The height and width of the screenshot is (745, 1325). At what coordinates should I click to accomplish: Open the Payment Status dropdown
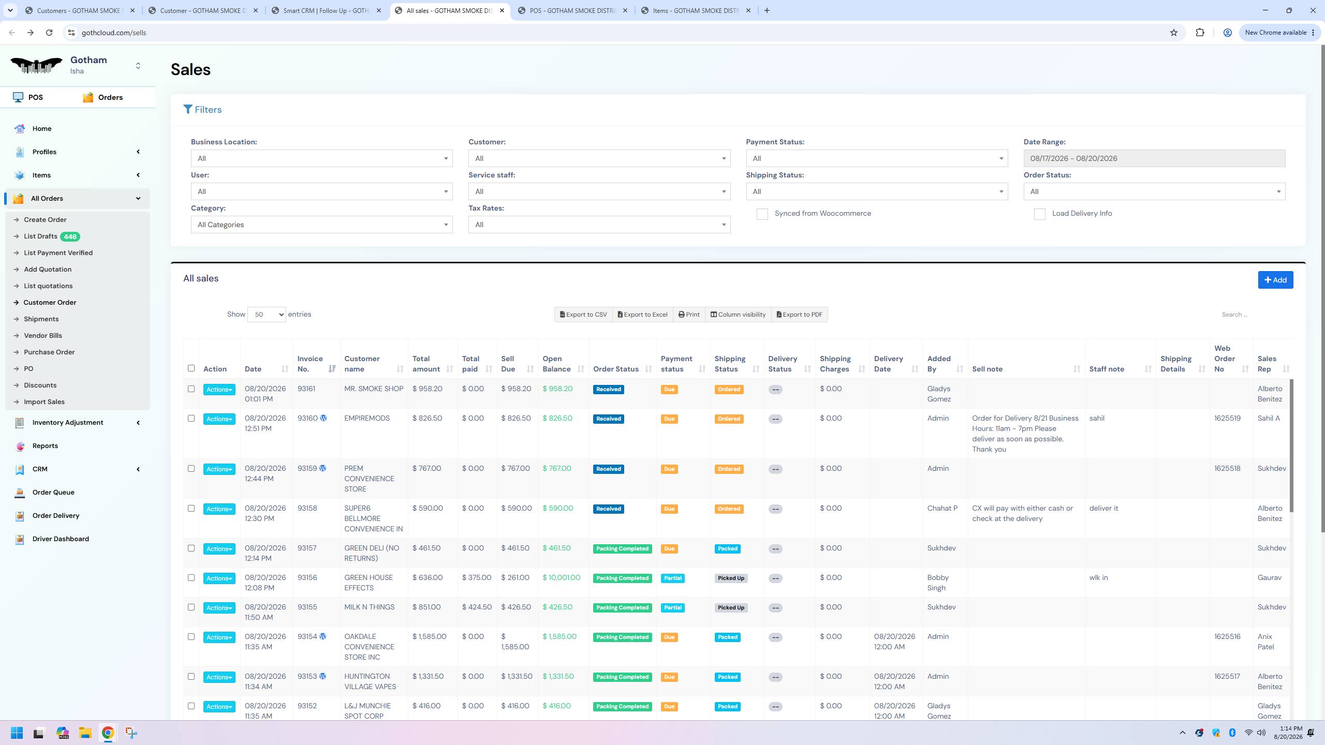coord(877,158)
